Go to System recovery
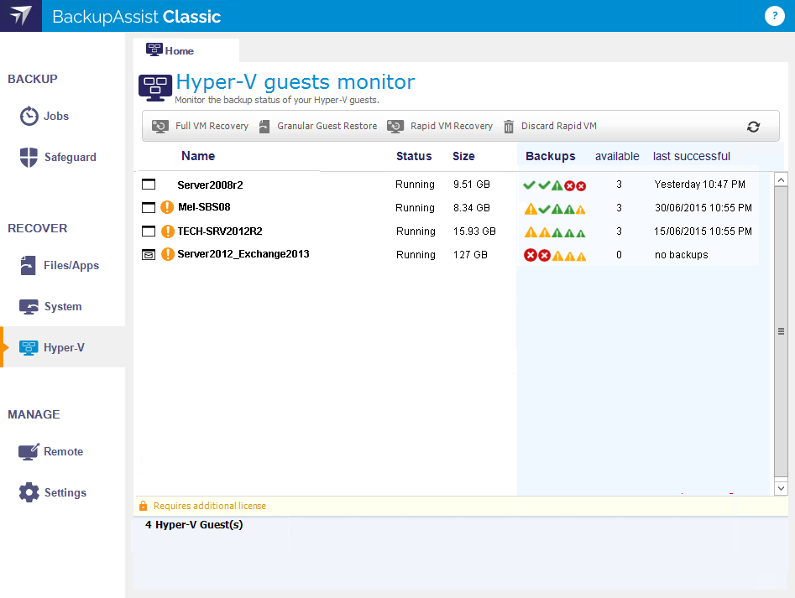The image size is (795, 598). [x=63, y=306]
